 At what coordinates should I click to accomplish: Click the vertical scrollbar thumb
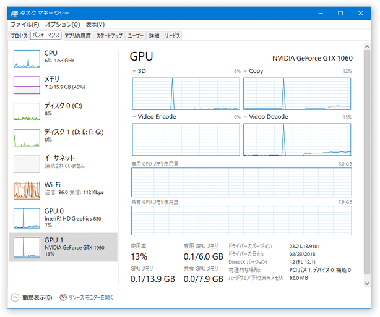367,162
